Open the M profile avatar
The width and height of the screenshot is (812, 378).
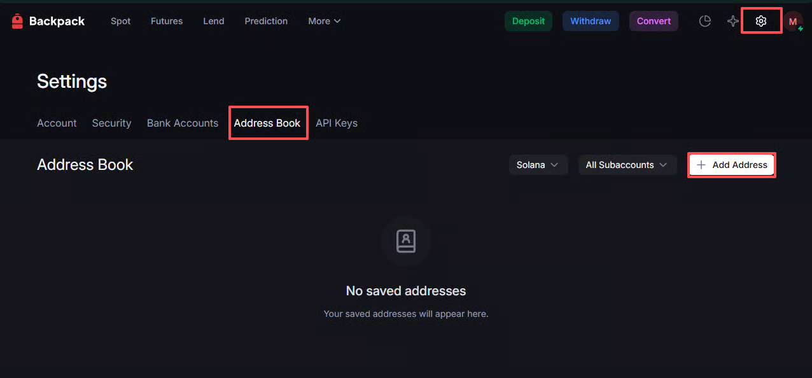[793, 21]
